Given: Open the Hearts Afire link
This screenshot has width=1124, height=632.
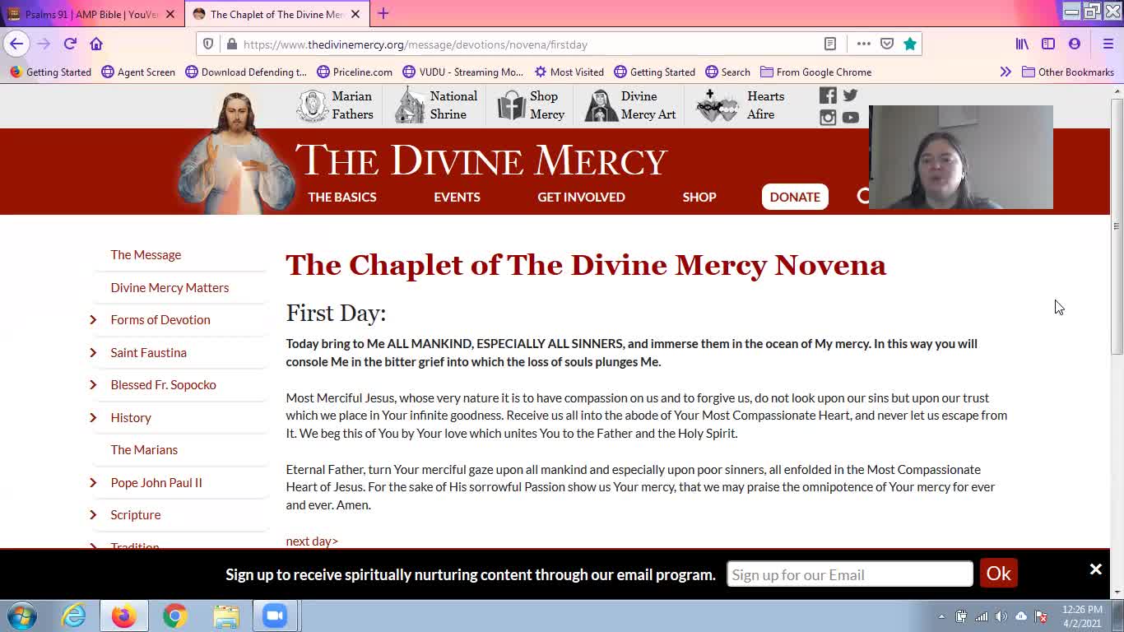Looking at the screenshot, I should pos(741,105).
